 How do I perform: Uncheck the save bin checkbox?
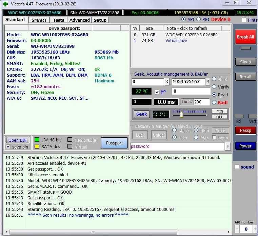pos(8,146)
